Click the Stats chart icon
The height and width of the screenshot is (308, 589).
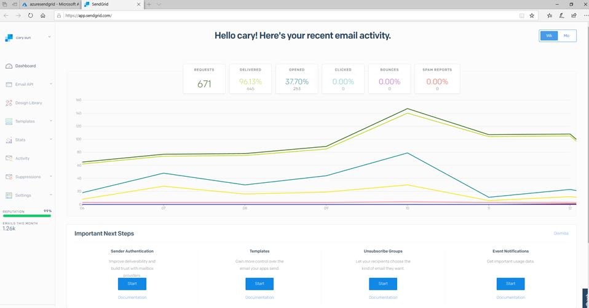9,140
